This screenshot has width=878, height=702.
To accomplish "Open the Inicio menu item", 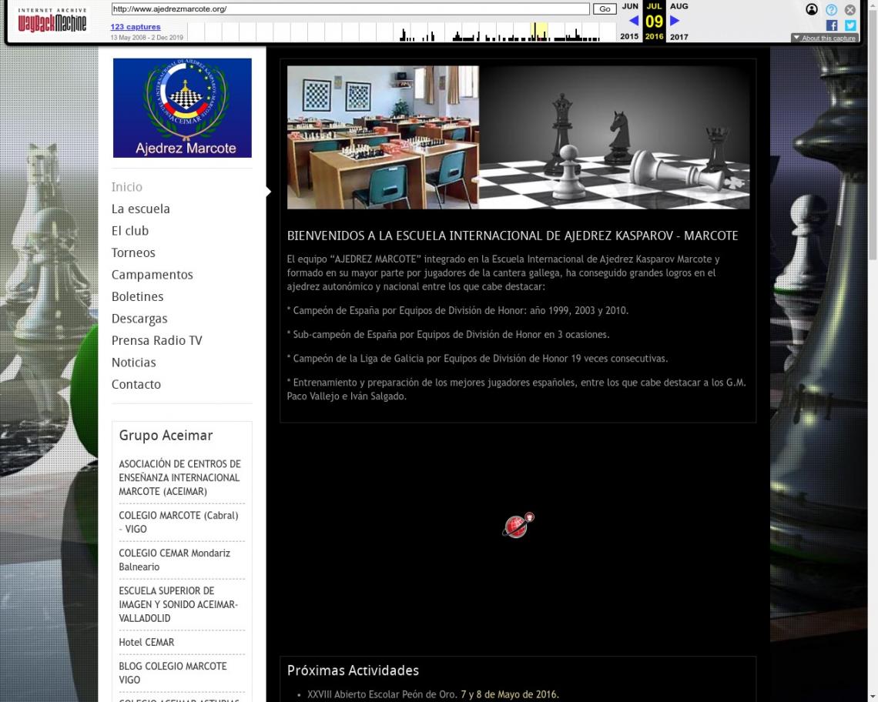I will pyautogui.click(x=127, y=187).
